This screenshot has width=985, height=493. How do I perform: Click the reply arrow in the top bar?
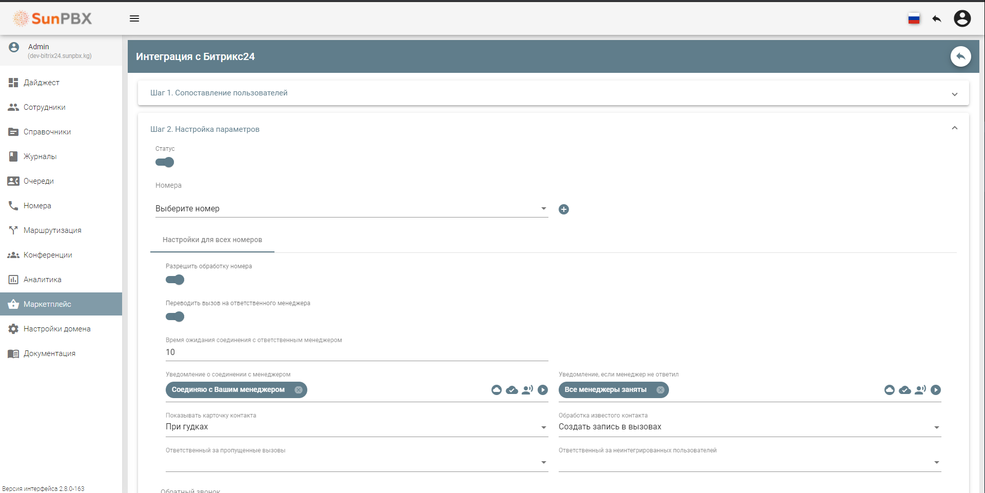point(937,19)
